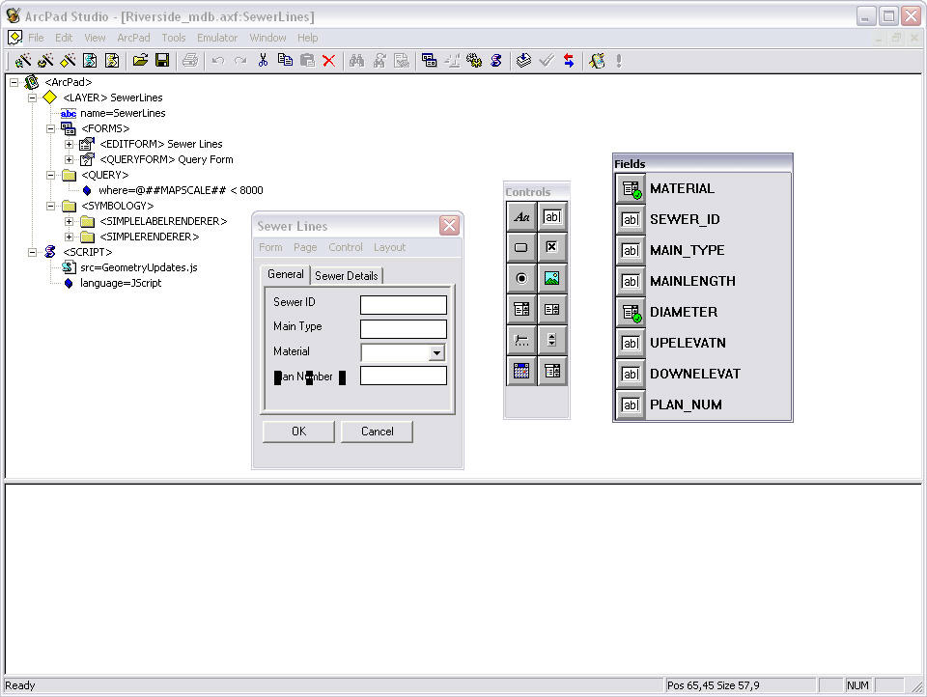Select the Combo box control in Controls
Screen dimensions: 927x697
(521, 309)
